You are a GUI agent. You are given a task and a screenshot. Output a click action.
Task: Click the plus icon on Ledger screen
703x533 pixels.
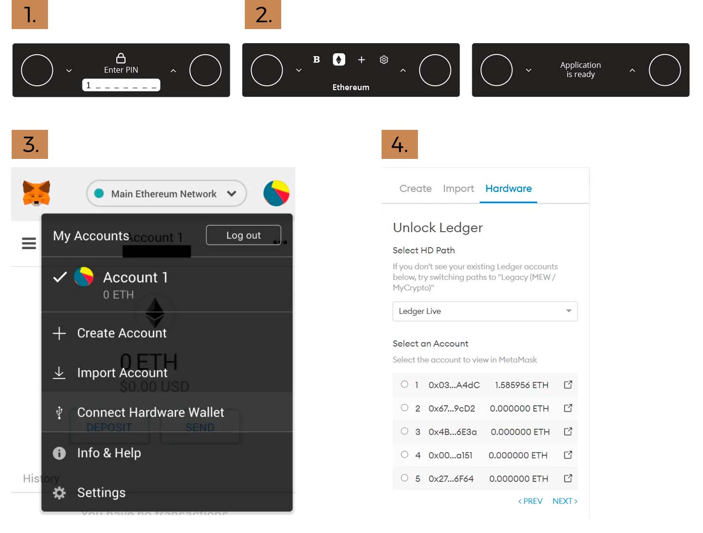[361, 60]
